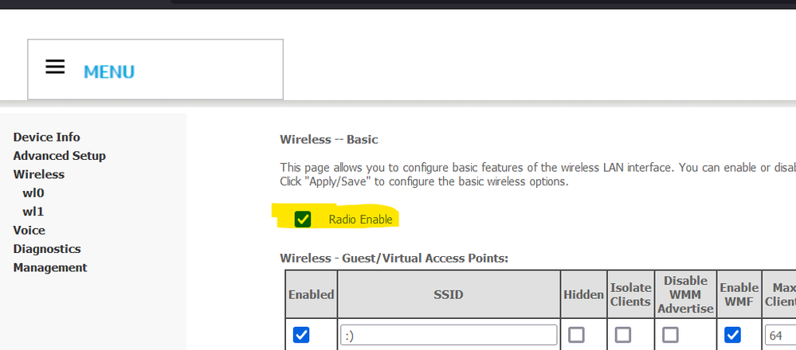Image resolution: width=796 pixels, height=350 pixels.
Task: Open the wl0 wireless interface
Action: (33, 193)
